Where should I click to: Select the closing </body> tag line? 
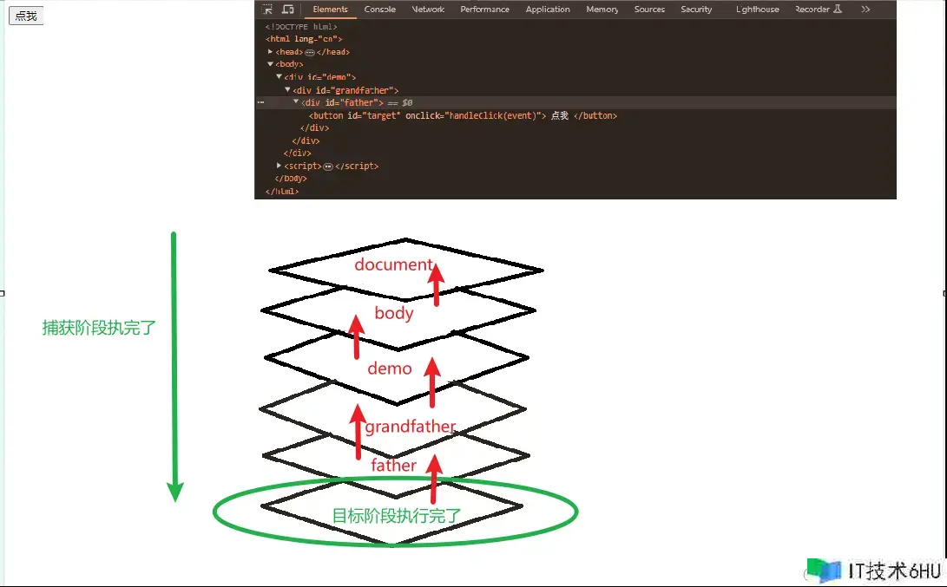point(291,179)
